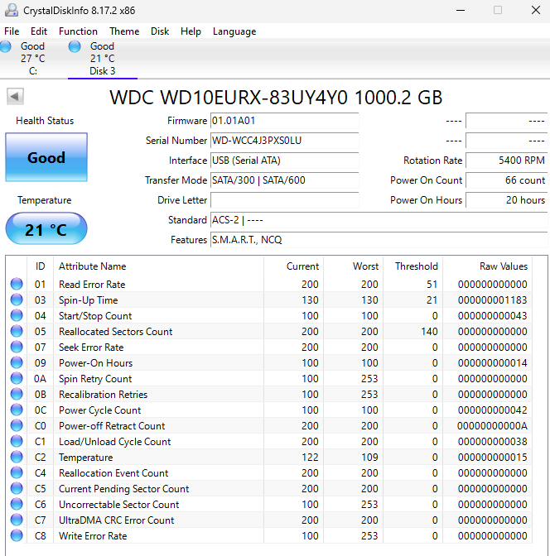Screen dimensions: 550x556
Task: Minimize the CrystalDiskInfo window
Action: (461, 10)
